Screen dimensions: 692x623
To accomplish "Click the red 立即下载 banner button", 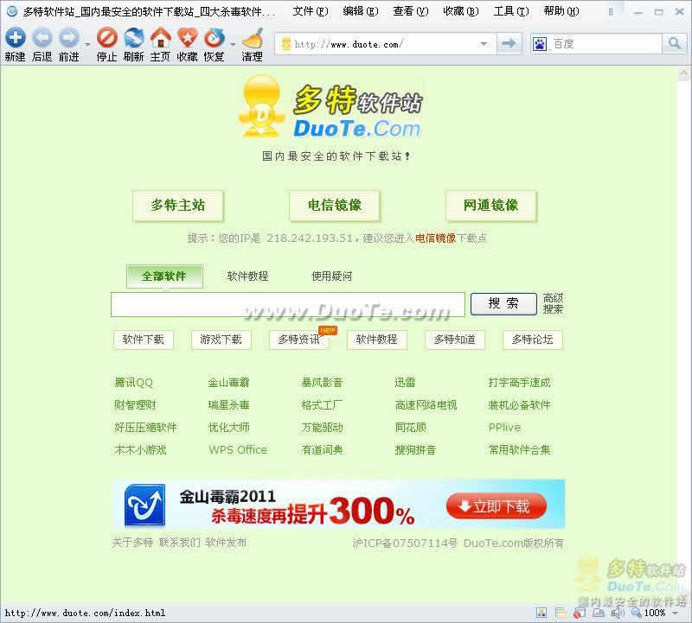I will (497, 506).
